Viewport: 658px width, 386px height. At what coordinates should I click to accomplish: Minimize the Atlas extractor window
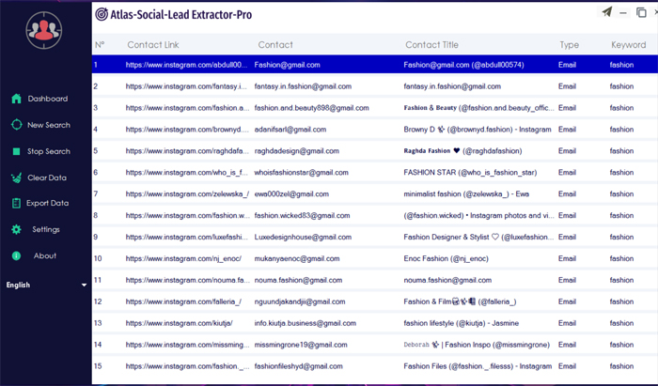(623, 13)
